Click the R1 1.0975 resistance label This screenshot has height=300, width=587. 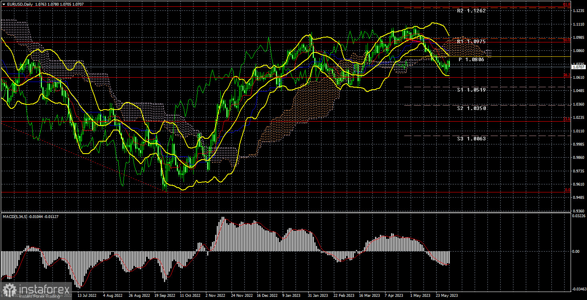point(472,41)
